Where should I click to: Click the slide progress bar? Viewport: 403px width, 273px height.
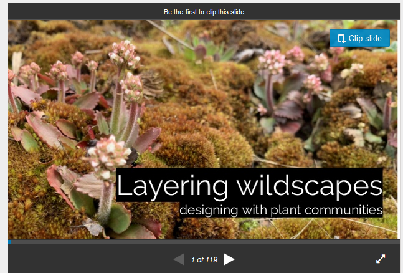(x=204, y=242)
